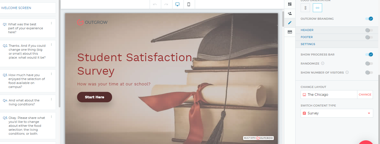The width and height of the screenshot is (380, 144).
Task: Enable the Header toggle
Action: click(369, 30)
